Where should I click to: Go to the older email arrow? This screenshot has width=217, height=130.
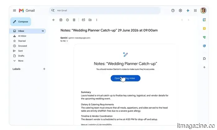click(x=188, y=20)
